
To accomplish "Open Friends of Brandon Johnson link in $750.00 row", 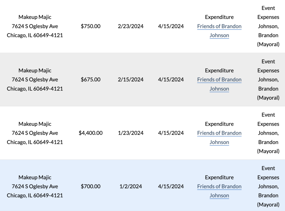I will pyautogui.click(x=219, y=27).
